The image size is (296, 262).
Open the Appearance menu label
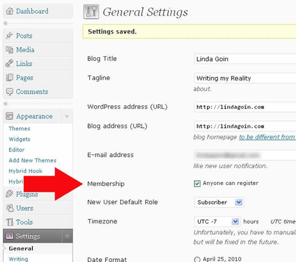(34, 116)
